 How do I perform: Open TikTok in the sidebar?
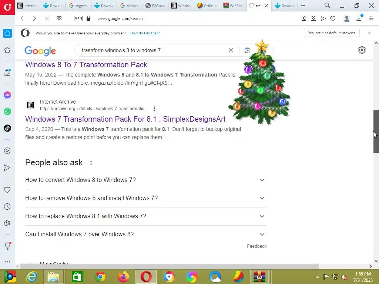[x=7, y=128]
